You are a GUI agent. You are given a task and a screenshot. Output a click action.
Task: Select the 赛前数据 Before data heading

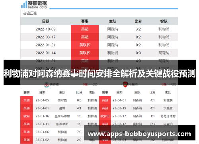[x=37, y=5]
